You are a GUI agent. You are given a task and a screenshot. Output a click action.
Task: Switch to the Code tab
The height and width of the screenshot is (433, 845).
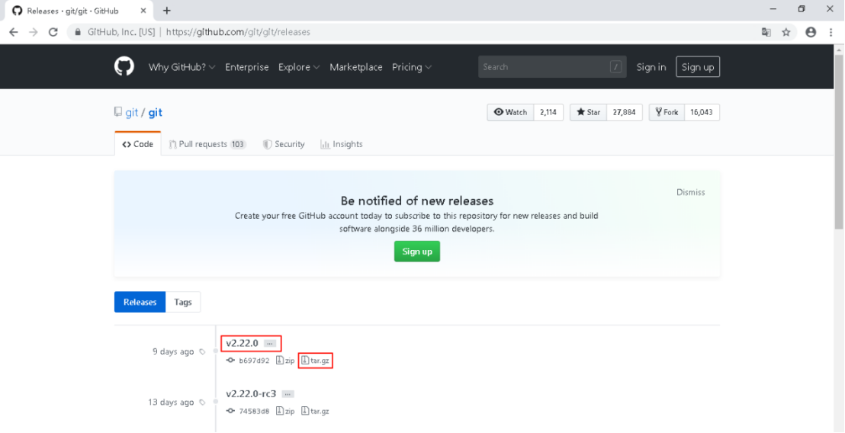(138, 144)
